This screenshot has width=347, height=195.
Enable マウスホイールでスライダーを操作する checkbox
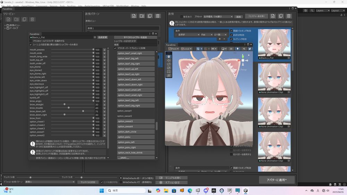[31, 41]
